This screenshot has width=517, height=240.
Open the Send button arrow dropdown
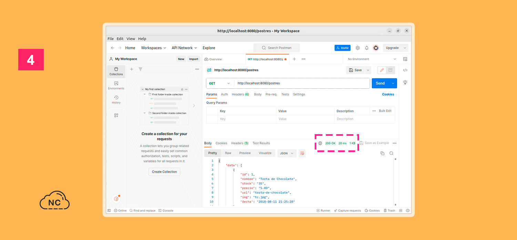click(393, 83)
